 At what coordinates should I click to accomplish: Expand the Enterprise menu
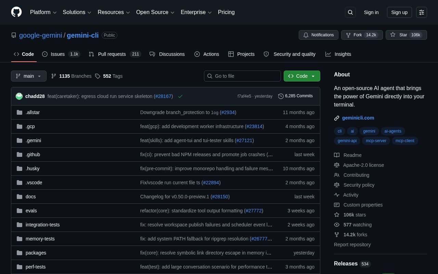click(196, 12)
